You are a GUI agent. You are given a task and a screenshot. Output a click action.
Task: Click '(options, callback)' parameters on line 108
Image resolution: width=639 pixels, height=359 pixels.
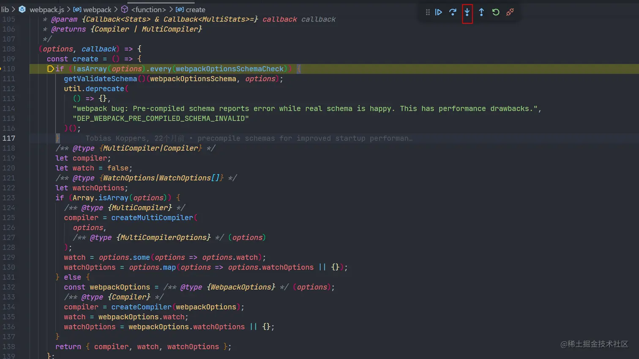click(x=79, y=49)
